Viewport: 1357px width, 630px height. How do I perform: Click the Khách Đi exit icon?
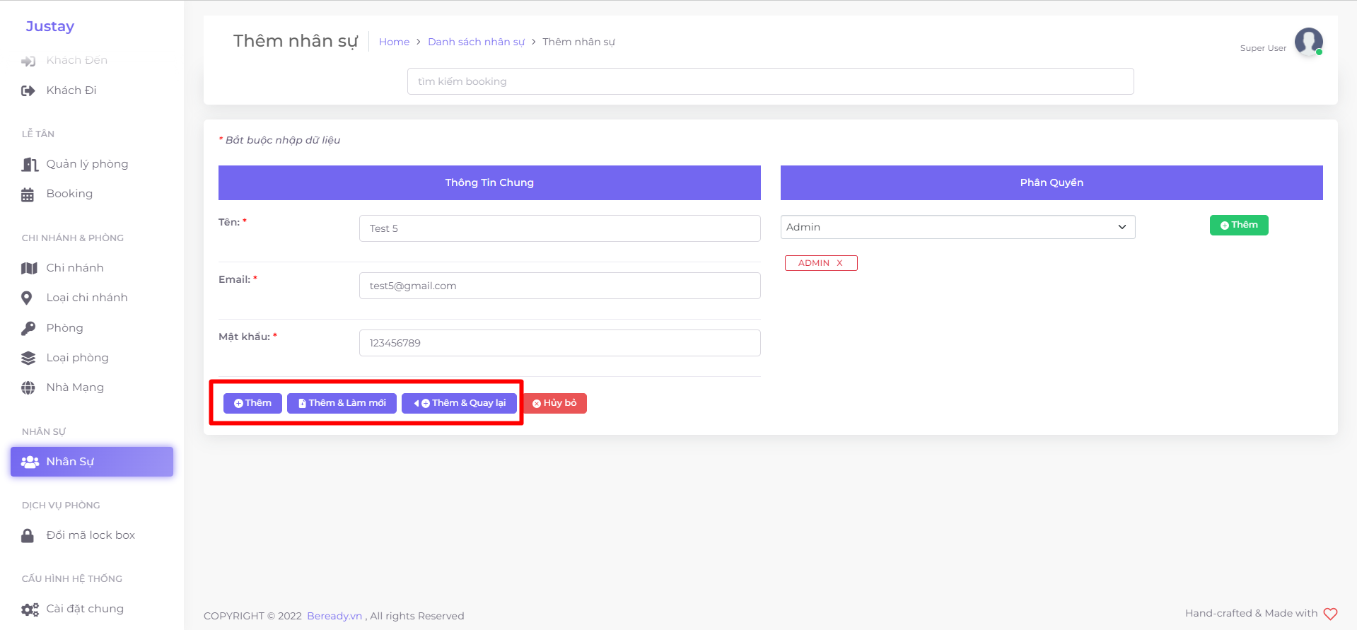coord(28,91)
